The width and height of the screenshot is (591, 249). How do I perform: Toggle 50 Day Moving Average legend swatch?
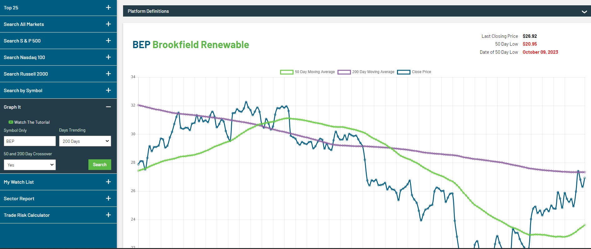(x=286, y=72)
